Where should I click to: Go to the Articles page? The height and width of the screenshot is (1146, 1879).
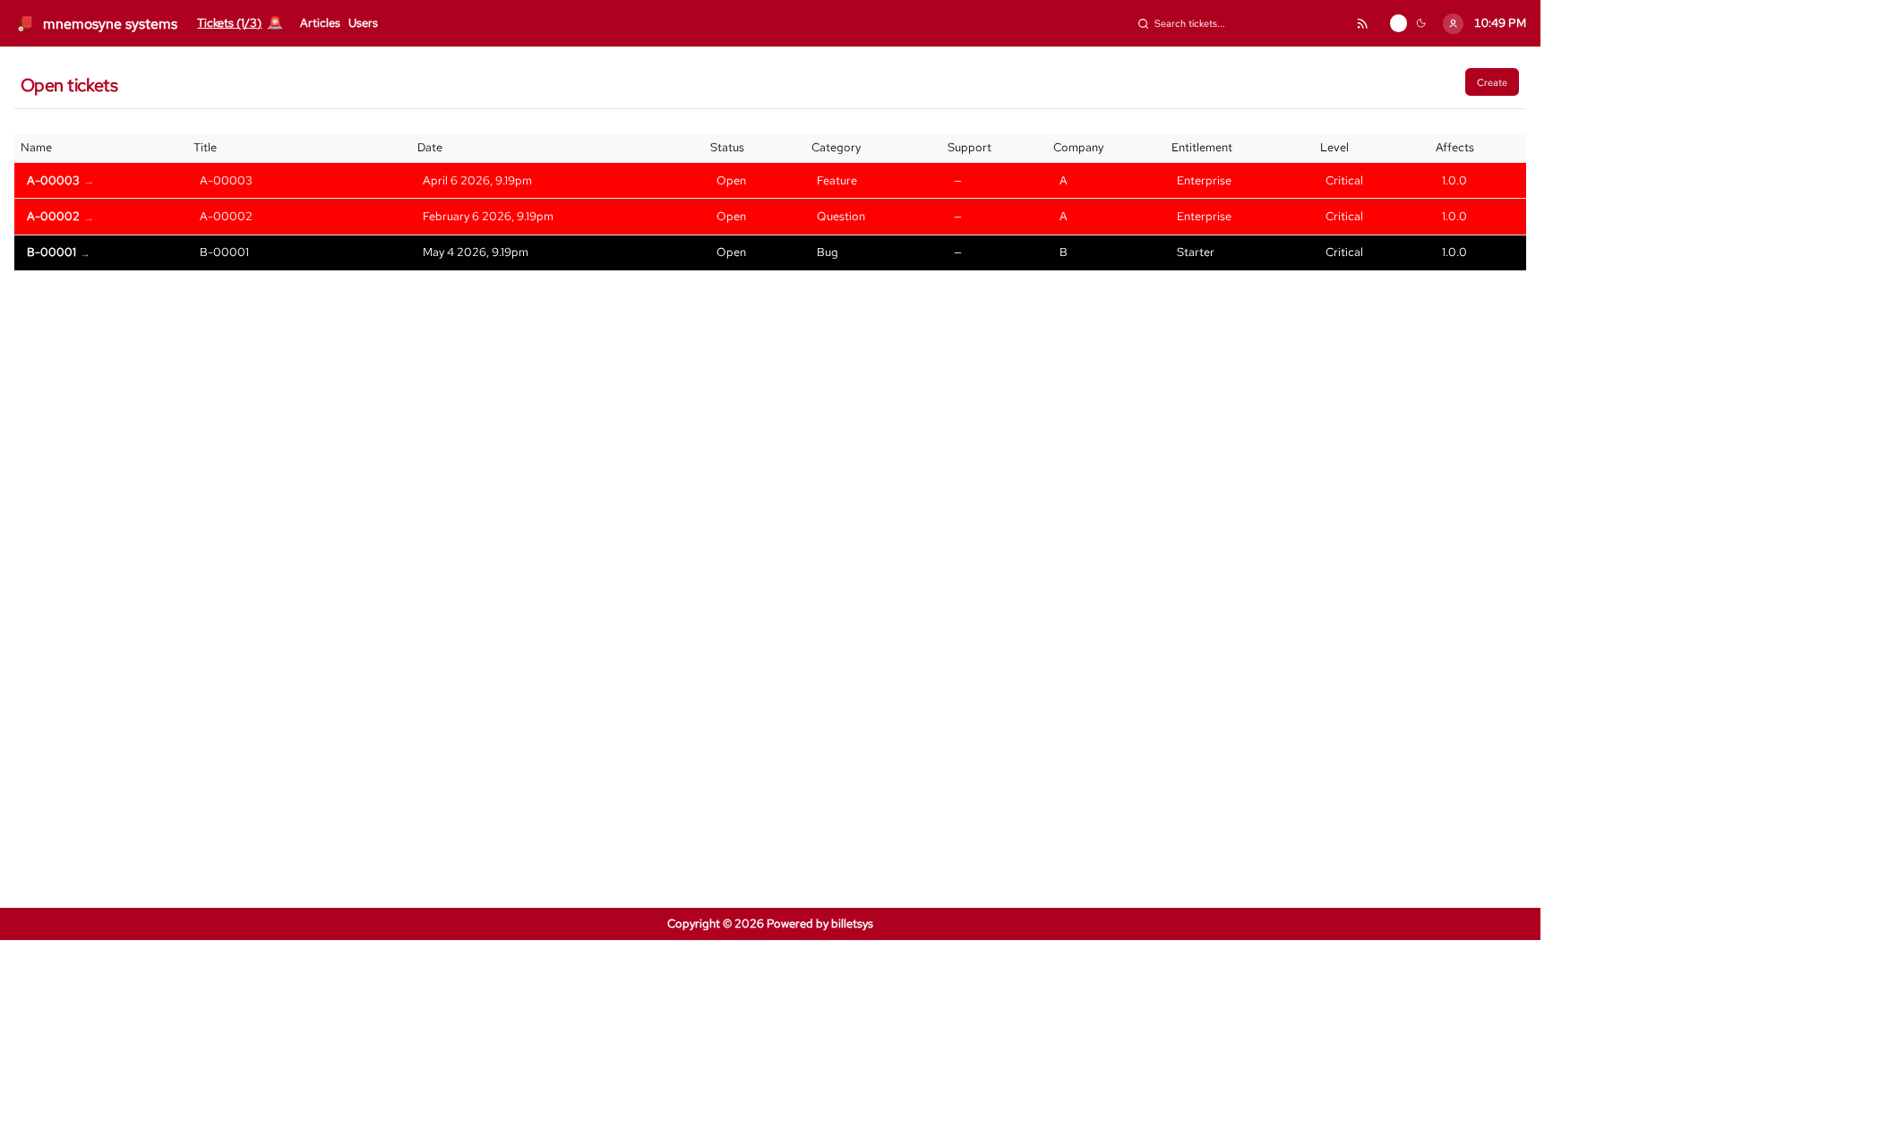320,23
